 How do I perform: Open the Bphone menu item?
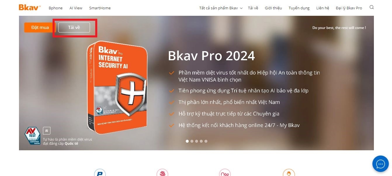pyautogui.click(x=55, y=8)
